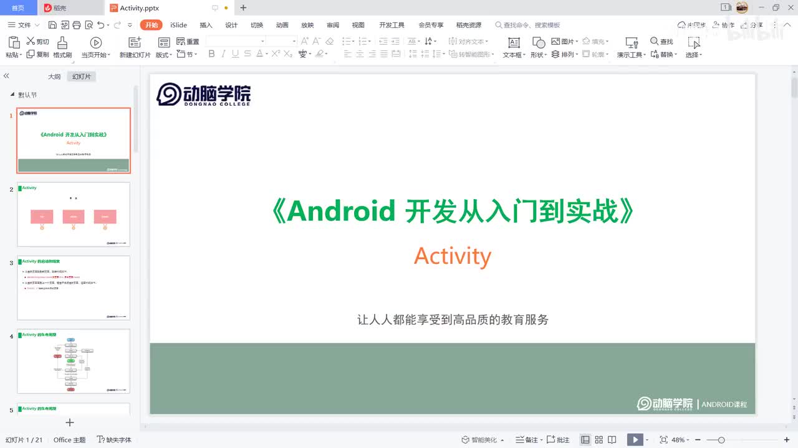
Task: Open Print Preview from quick access toolbar
Action: point(89,25)
